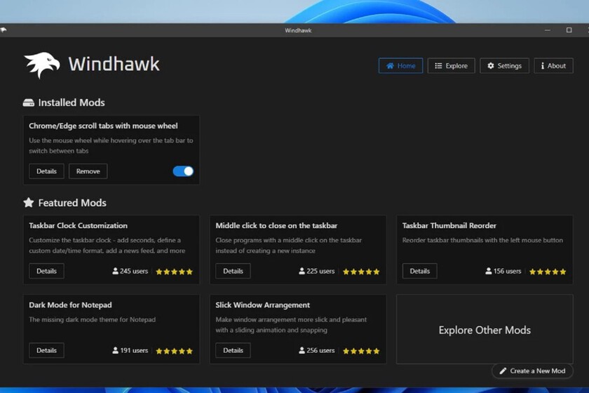Open the Explore Other Mods card
Image resolution: width=589 pixels, height=393 pixels.
click(x=485, y=330)
